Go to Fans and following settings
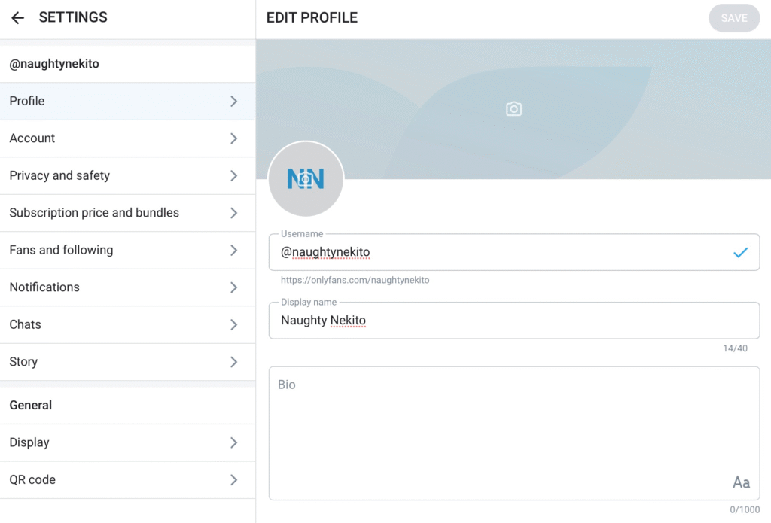The image size is (771, 523). pos(61,250)
